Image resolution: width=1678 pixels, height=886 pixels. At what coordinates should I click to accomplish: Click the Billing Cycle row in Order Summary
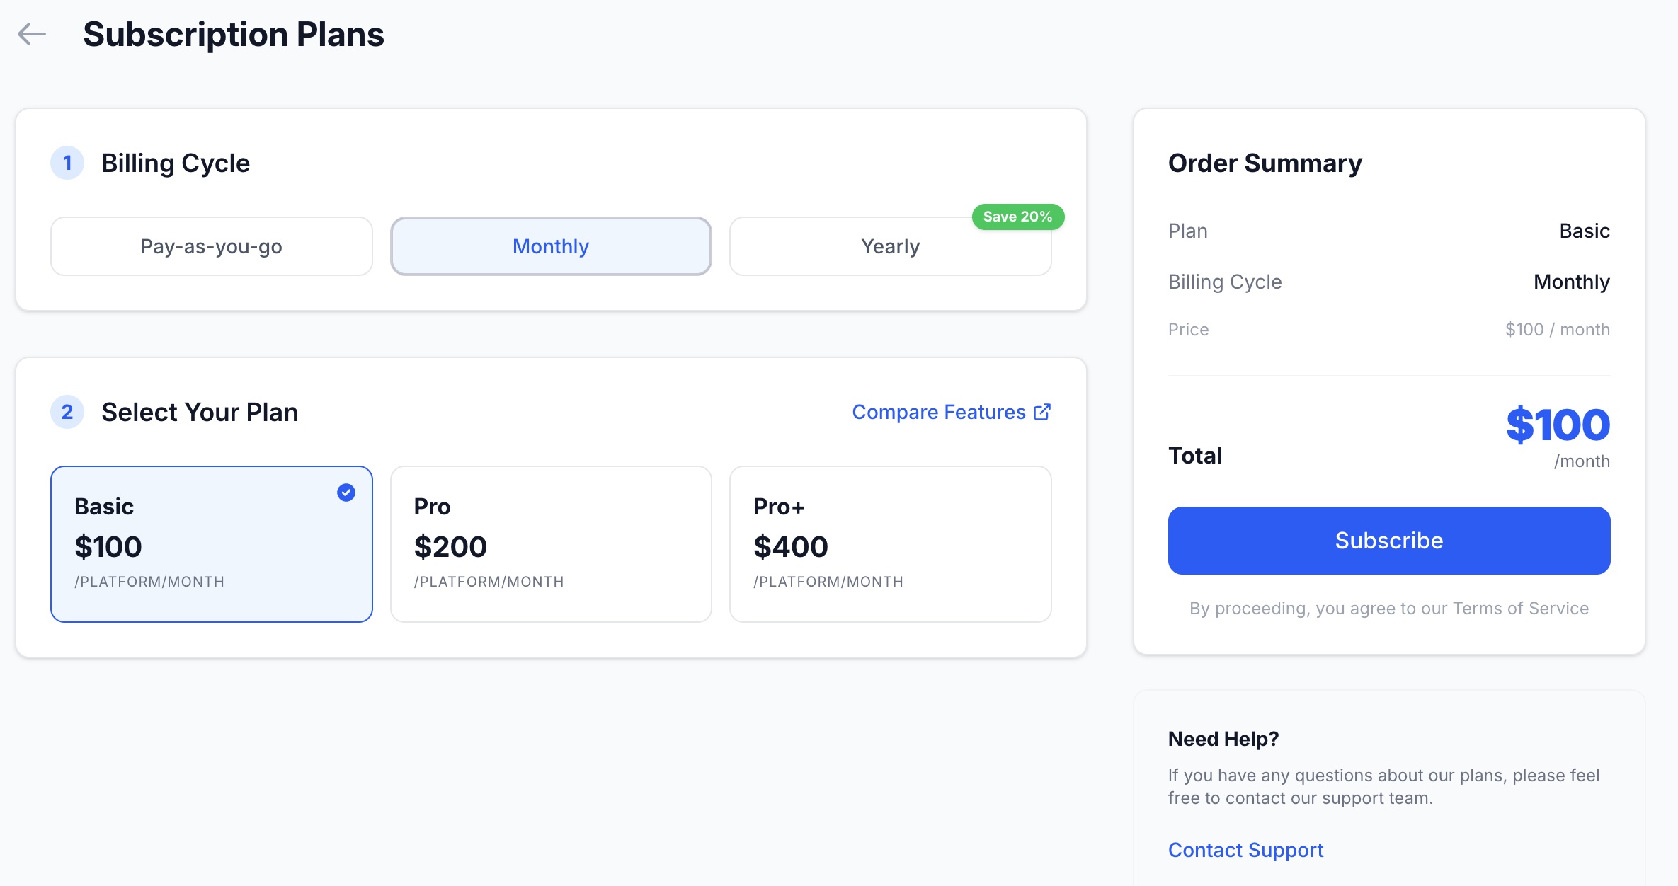[1225, 281]
